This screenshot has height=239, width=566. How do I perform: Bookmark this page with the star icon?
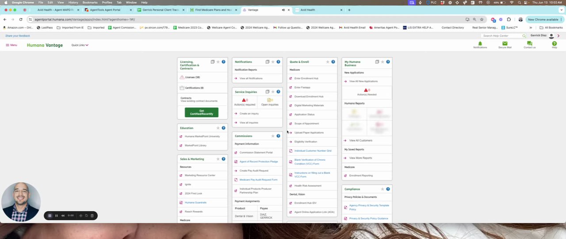pyautogui.click(x=482, y=19)
